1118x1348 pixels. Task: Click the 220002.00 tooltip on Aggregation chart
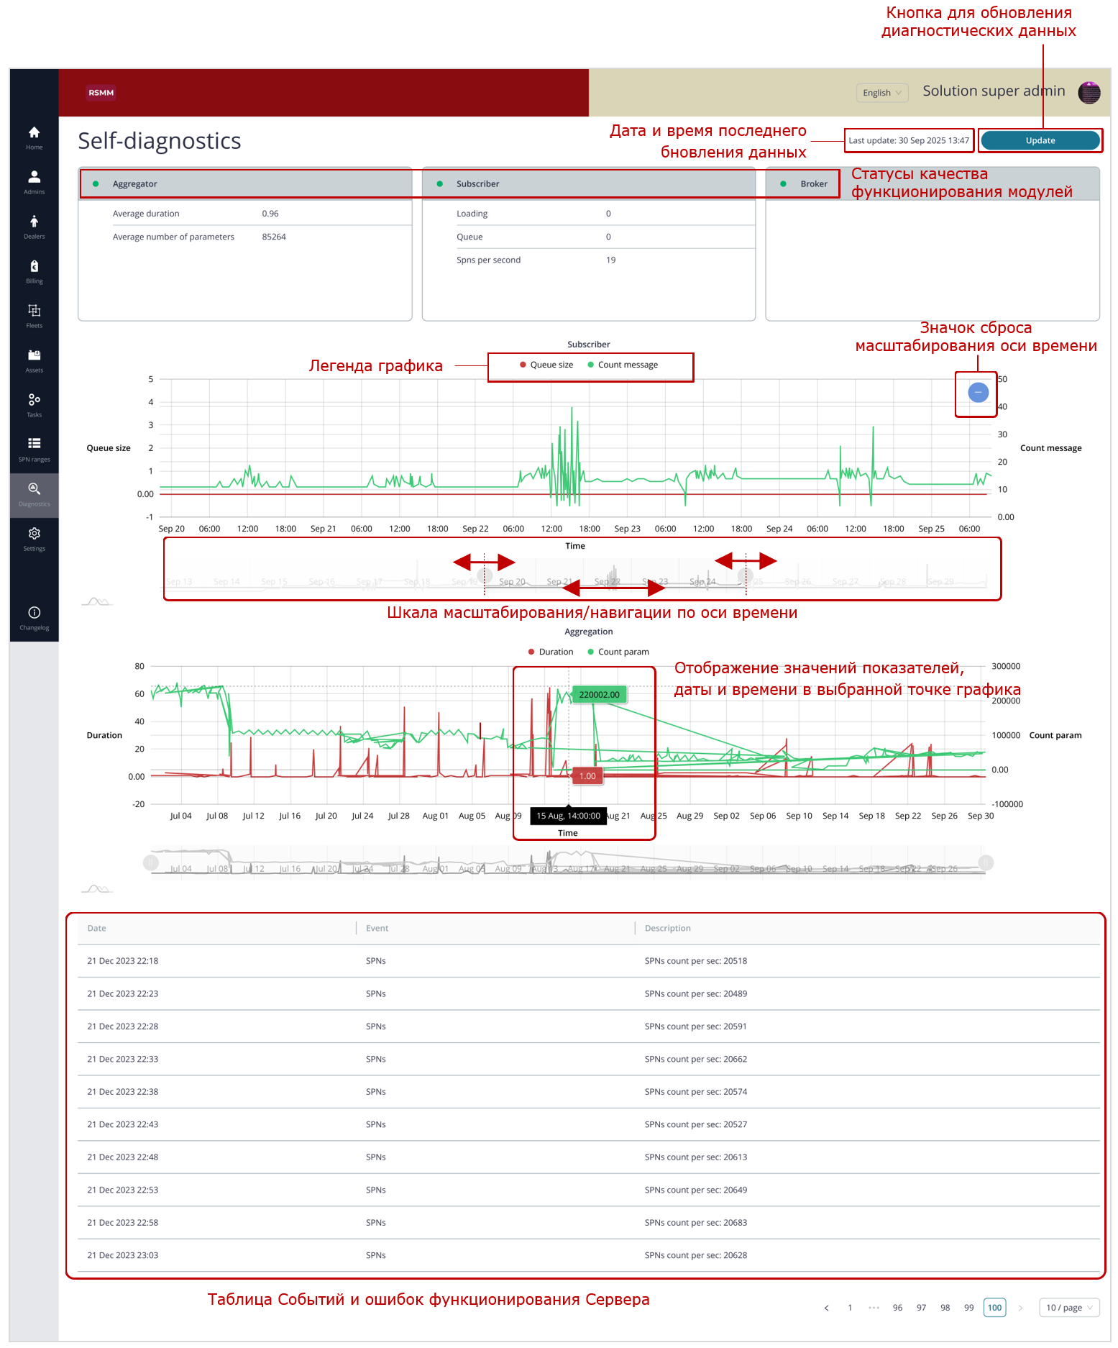(x=599, y=695)
